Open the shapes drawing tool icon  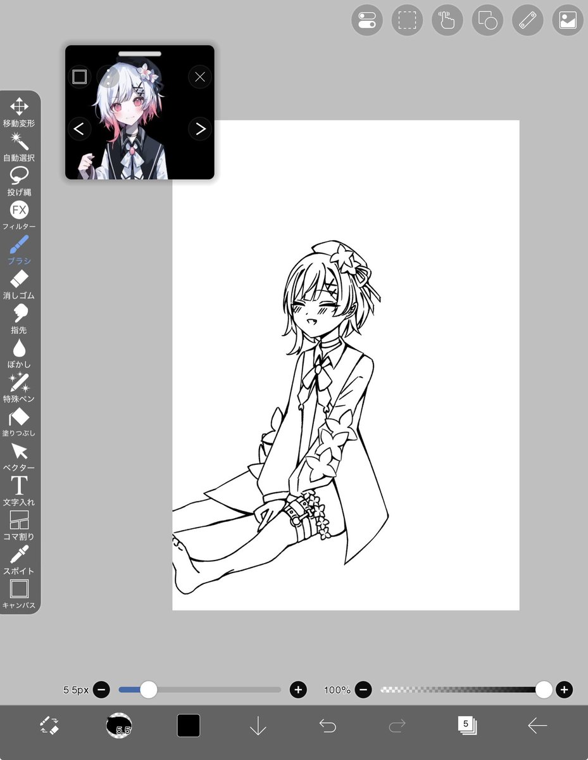[x=487, y=20]
